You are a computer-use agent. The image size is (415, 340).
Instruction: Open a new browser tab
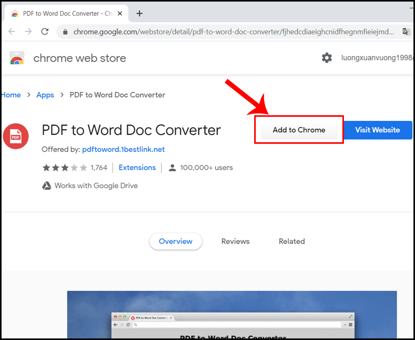[x=139, y=13]
